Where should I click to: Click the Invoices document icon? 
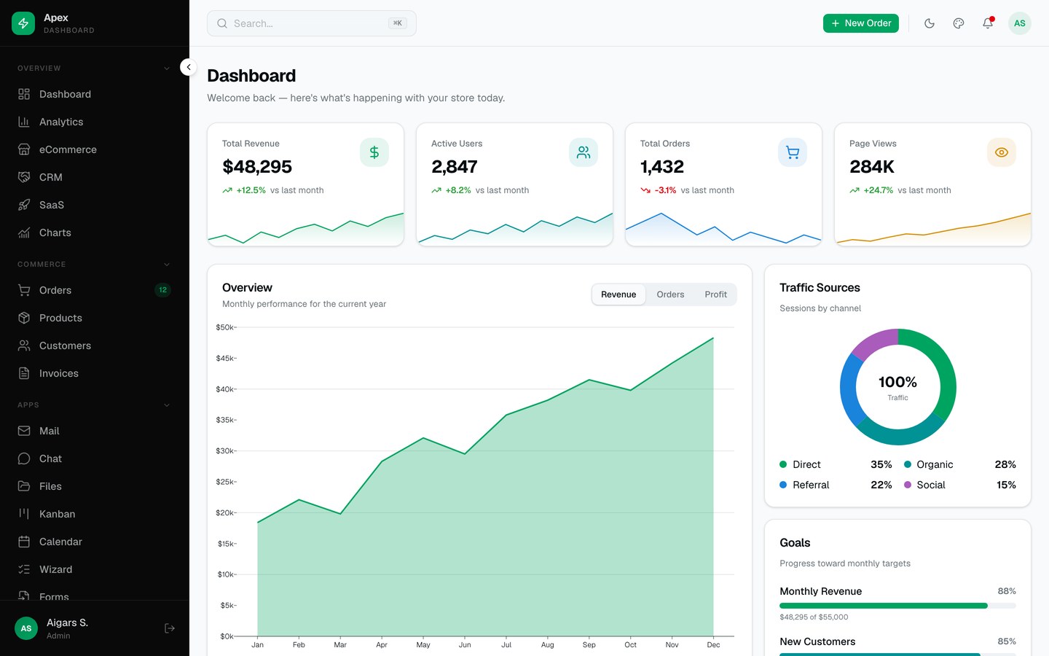coord(24,373)
